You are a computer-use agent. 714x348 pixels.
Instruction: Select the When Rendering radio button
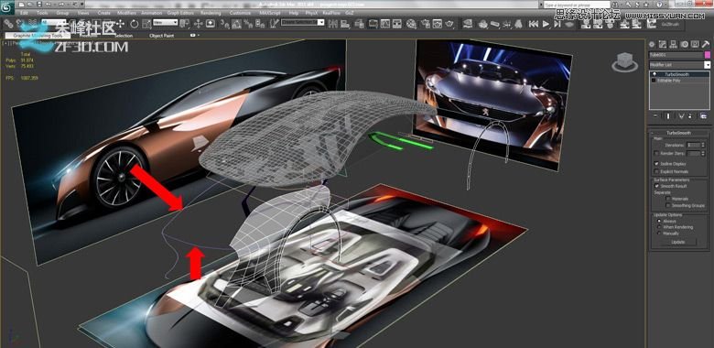pyautogui.click(x=659, y=227)
